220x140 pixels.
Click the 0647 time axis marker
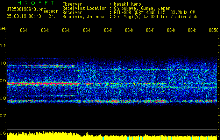(x=150, y=30)
